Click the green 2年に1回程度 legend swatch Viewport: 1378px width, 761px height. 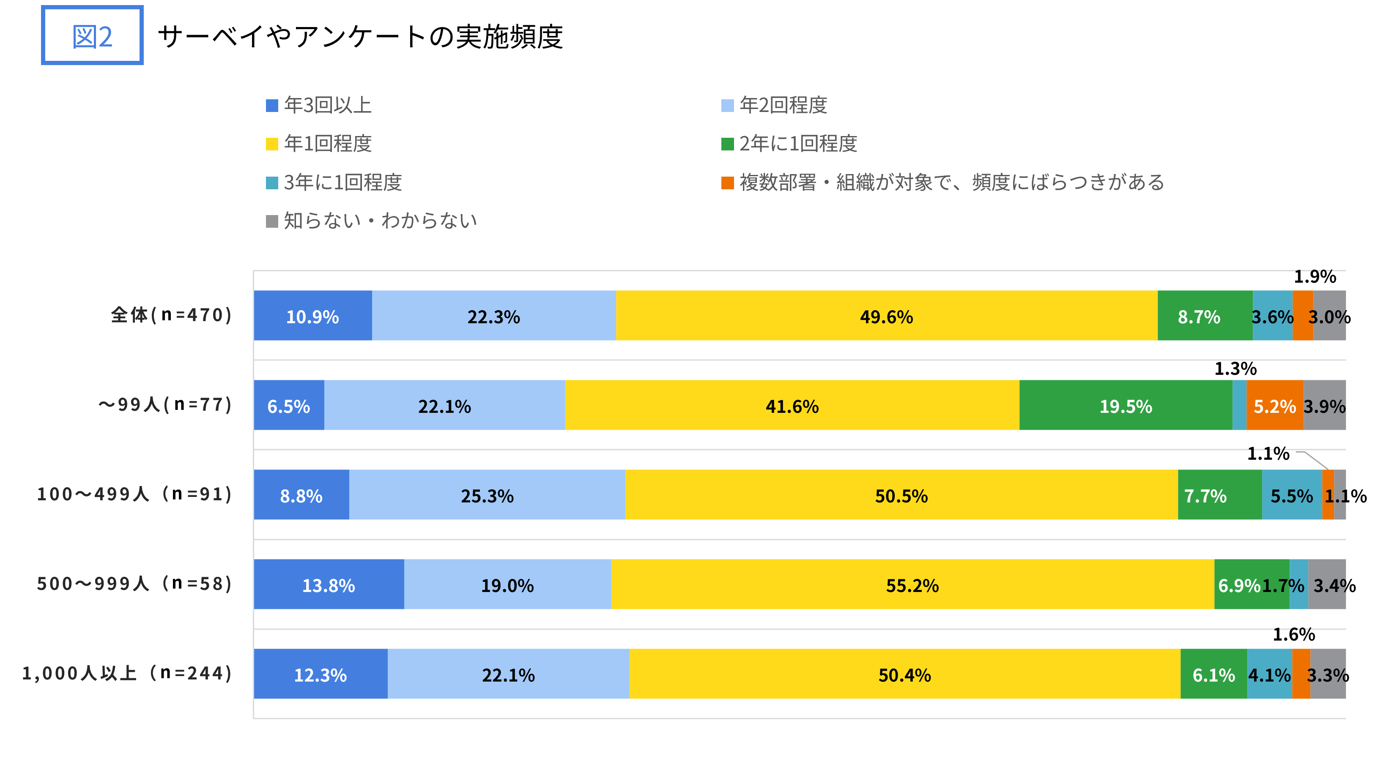[x=727, y=144]
